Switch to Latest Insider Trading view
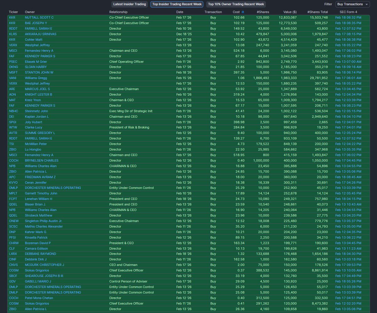The height and width of the screenshot is (313, 377). click(x=130, y=4)
